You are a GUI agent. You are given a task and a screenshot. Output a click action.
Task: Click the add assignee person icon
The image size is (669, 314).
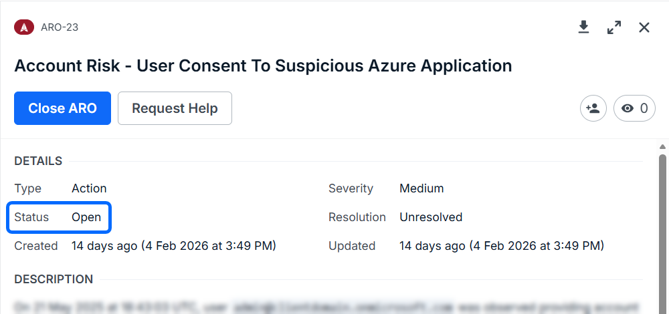[x=593, y=108]
